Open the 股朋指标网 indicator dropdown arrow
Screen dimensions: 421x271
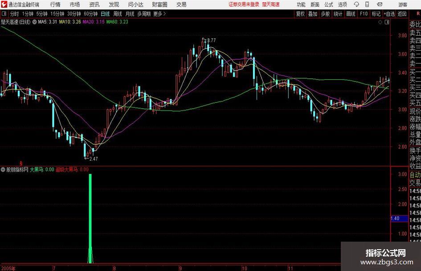(3, 169)
